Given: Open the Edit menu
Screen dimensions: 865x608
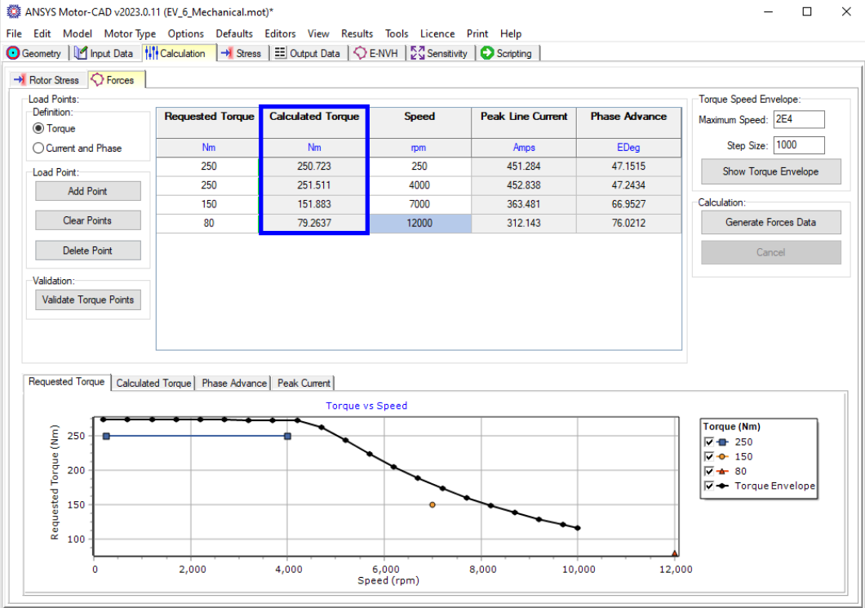Looking at the screenshot, I should [42, 33].
